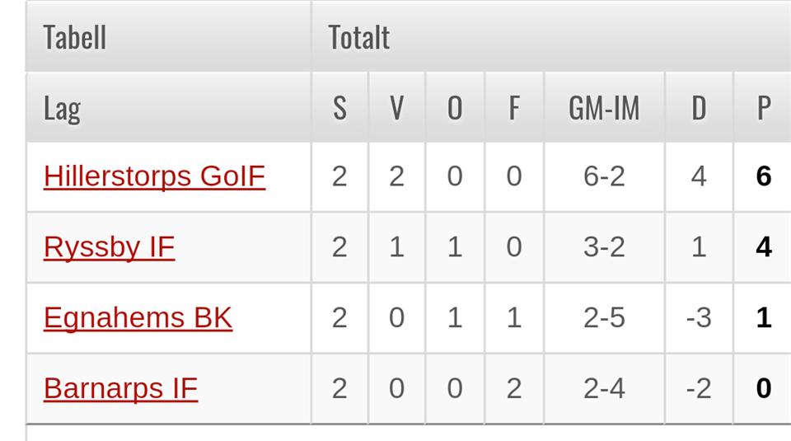Click the V column header

396,107
